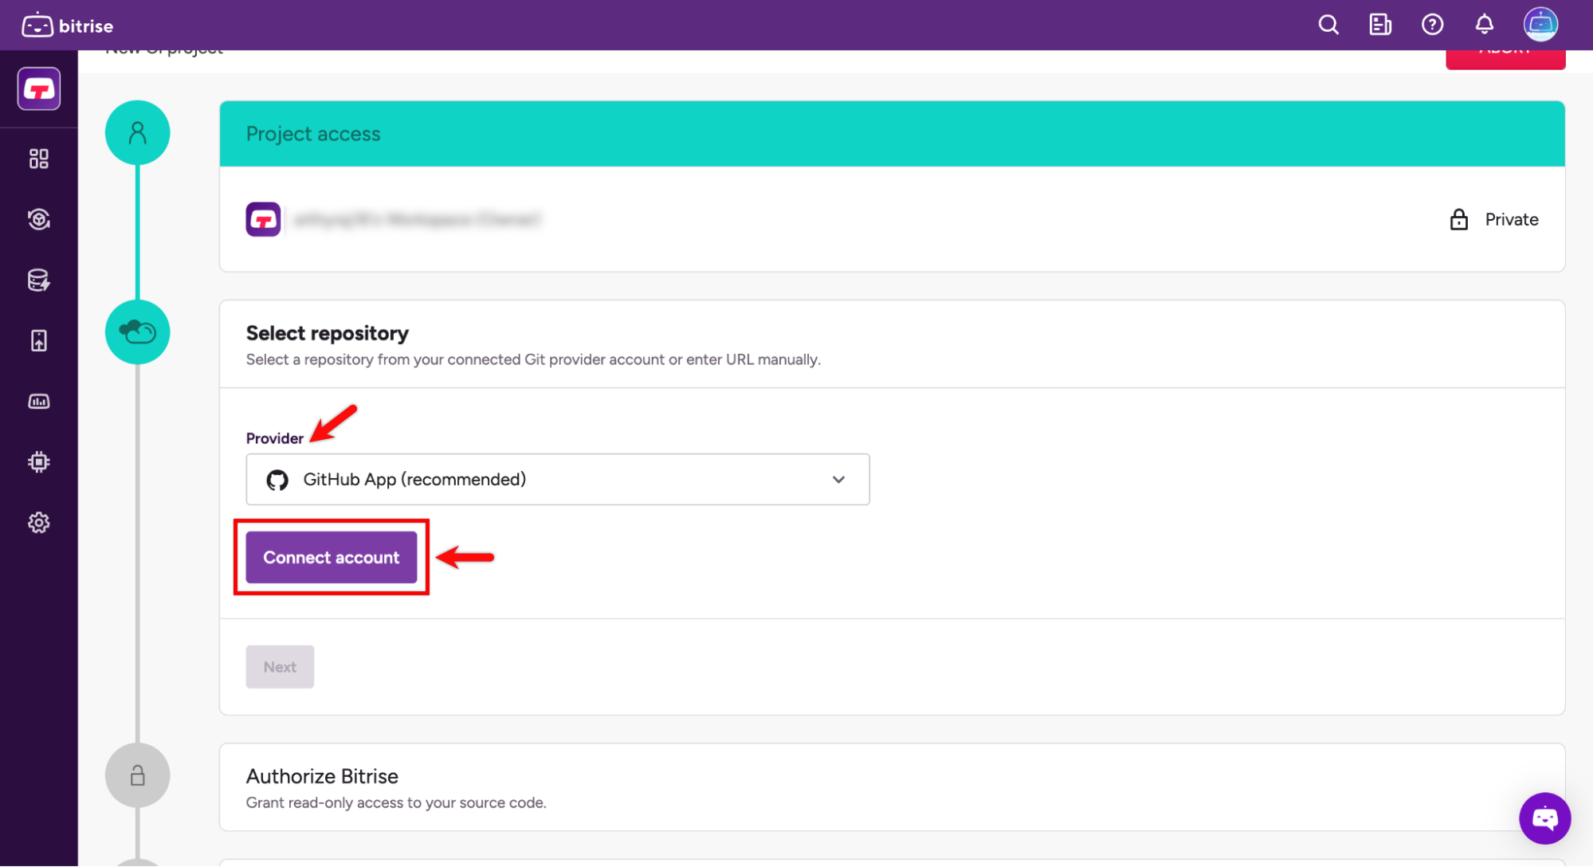The height and width of the screenshot is (867, 1593).
Task: Click the workspace logo in Project access
Action: point(263,219)
